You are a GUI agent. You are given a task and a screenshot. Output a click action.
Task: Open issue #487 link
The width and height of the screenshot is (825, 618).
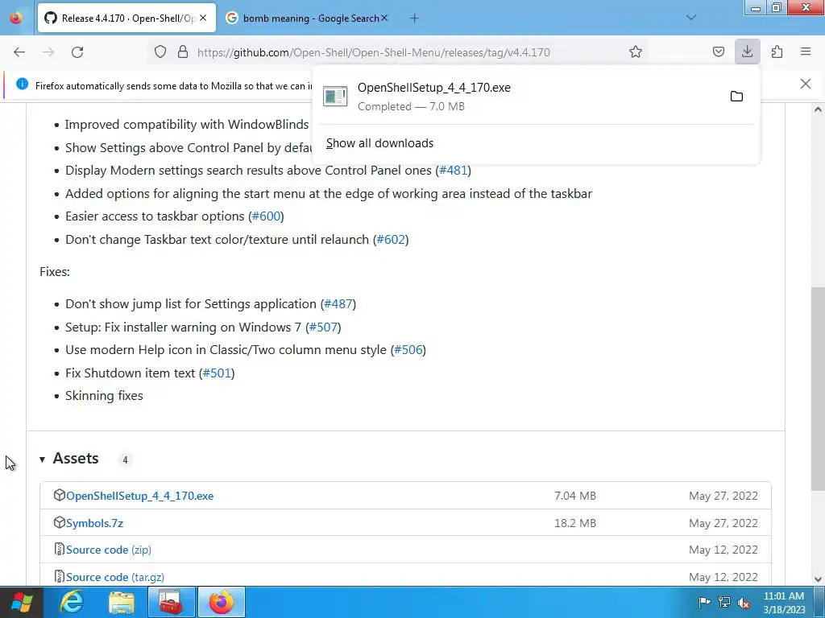point(338,303)
